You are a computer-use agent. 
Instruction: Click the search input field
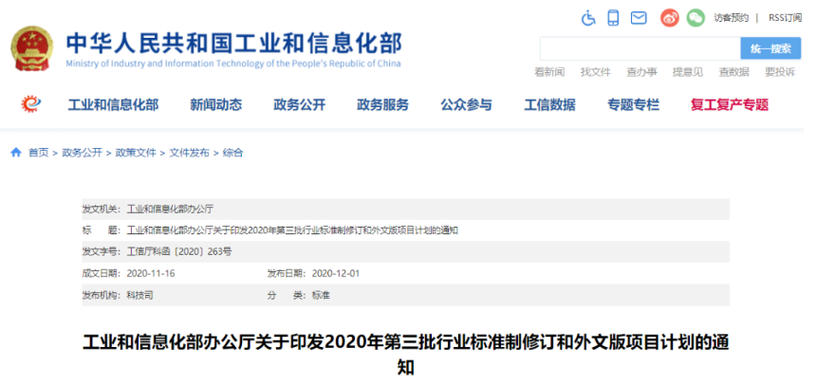pos(640,48)
